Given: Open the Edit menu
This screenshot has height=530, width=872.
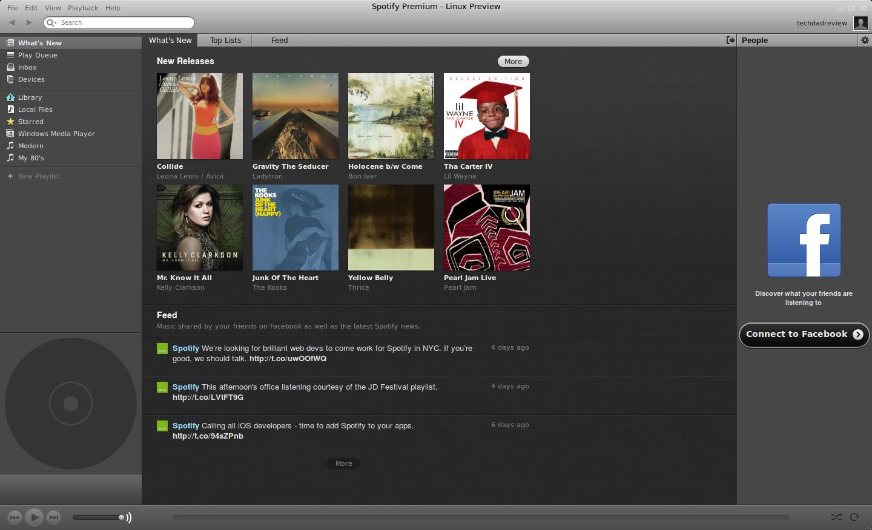Looking at the screenshot, I should click(31, 8).
